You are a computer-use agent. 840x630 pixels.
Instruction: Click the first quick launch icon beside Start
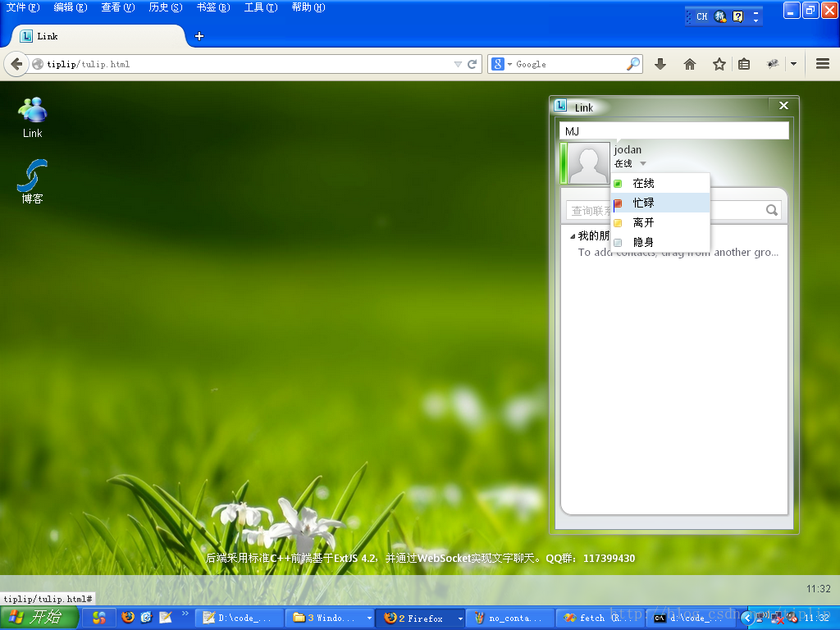point(99,618)
